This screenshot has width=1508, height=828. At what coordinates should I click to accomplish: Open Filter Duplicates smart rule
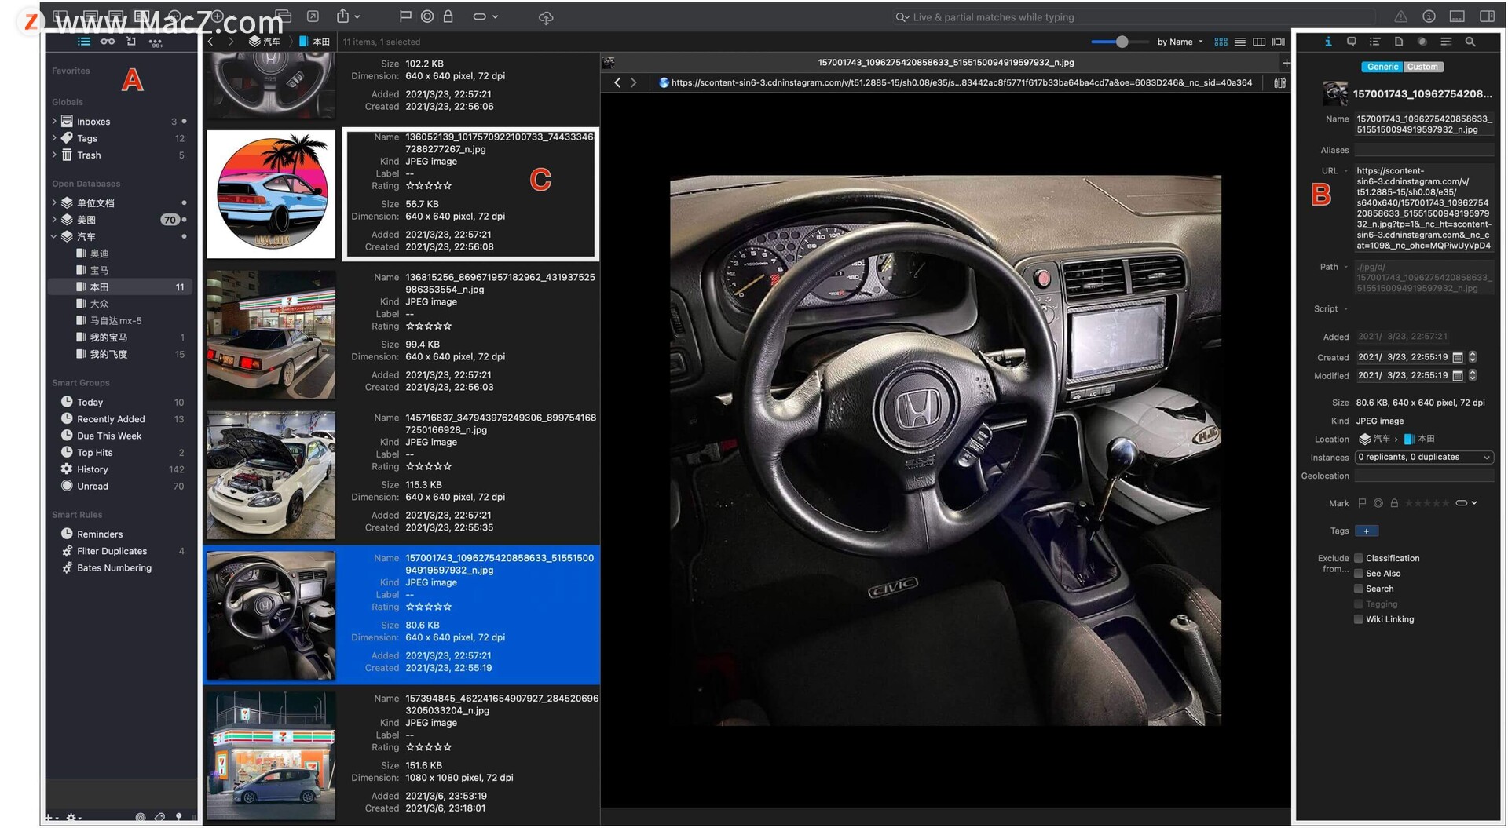pos(120,551)
